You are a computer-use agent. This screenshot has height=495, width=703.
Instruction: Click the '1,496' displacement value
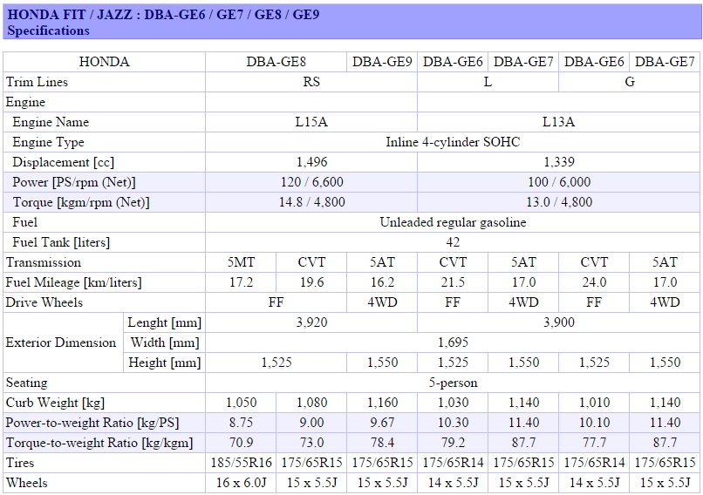312,162
